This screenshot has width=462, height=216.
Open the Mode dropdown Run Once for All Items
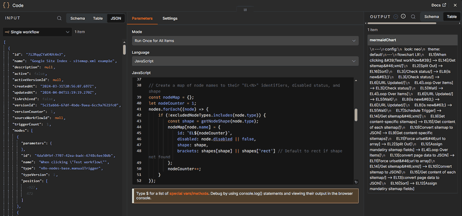click(x=245, y=40)
